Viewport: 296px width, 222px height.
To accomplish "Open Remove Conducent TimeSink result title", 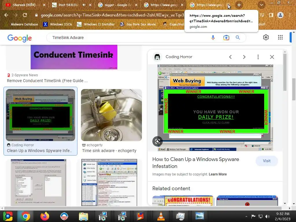I will coord(47,81).
